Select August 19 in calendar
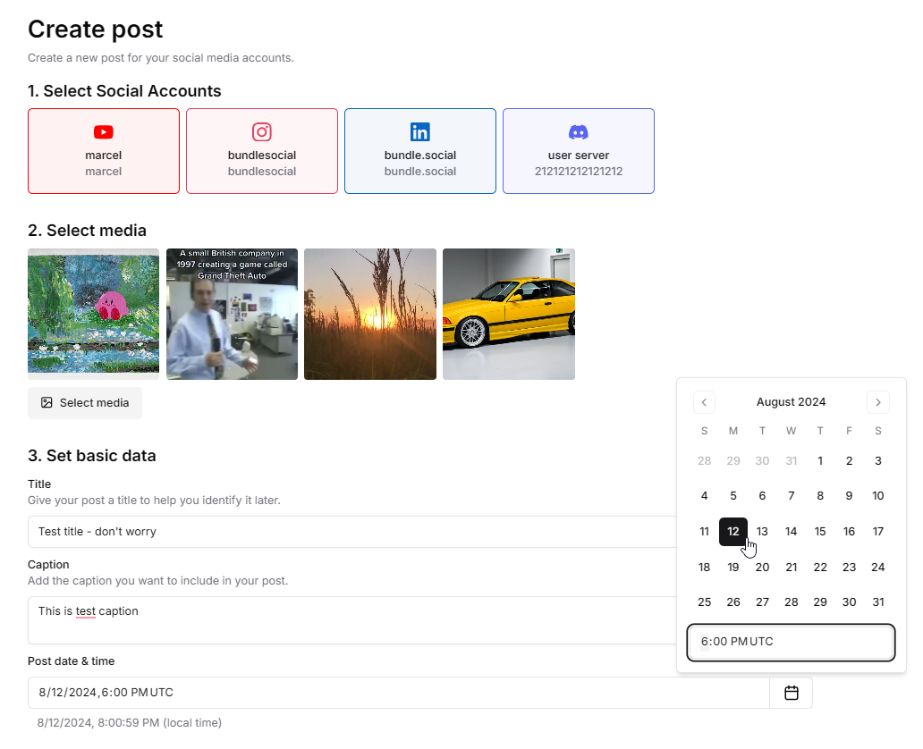The width and height of the screenshot is (923, 749). pyautogui.click(x=733, y=568)
